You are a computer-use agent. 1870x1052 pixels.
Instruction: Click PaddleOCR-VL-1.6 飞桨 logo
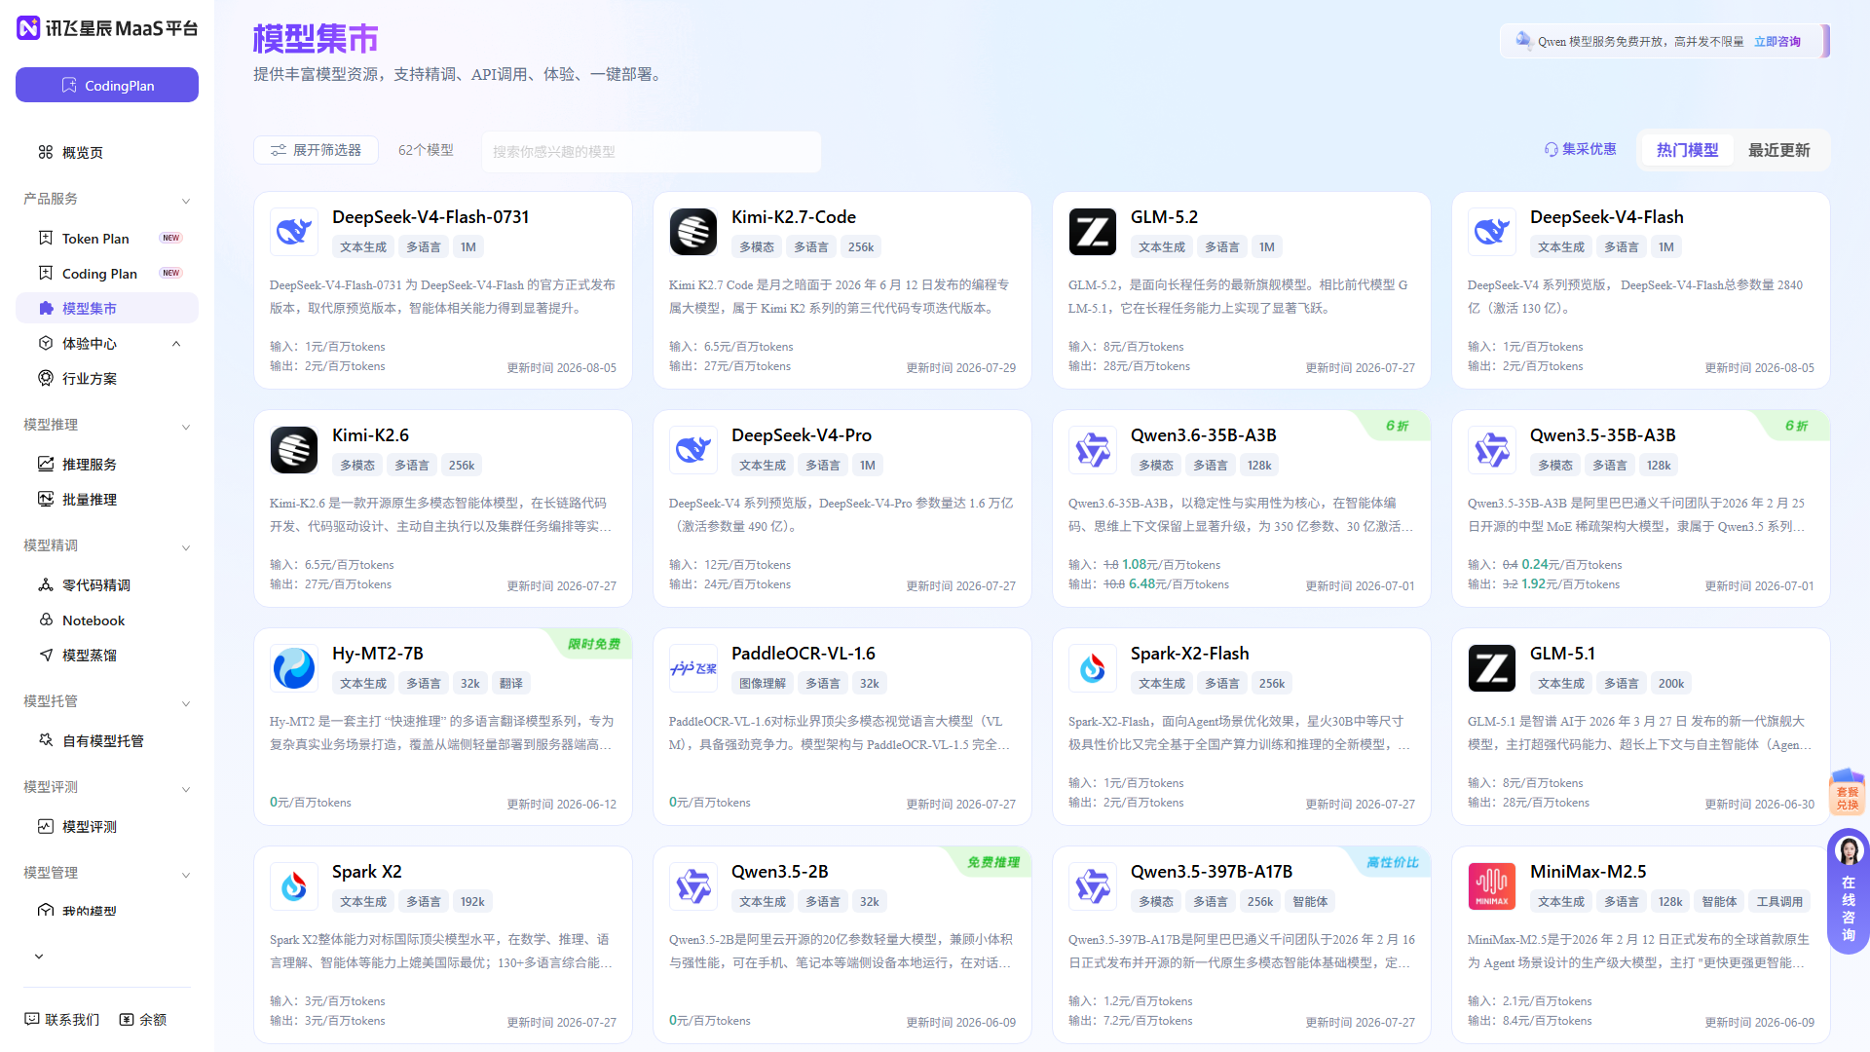pos(693,668)
